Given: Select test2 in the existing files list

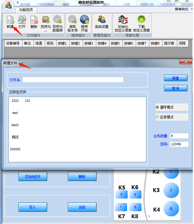Looking at the screenshot, I should [15, 125].
